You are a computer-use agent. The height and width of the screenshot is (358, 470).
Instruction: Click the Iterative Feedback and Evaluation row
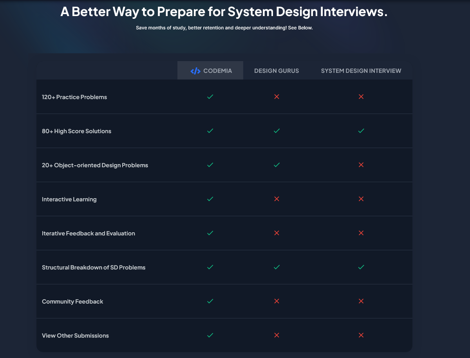click(x=89, y=233)
